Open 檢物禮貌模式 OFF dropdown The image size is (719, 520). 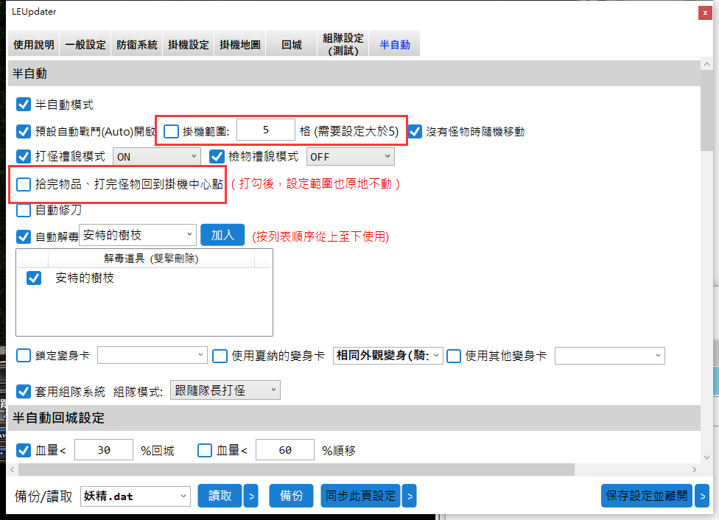coord(351,157)
